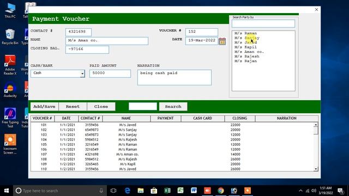
Task: Click the microphone icon in the search box
Action: click(101, 191)
